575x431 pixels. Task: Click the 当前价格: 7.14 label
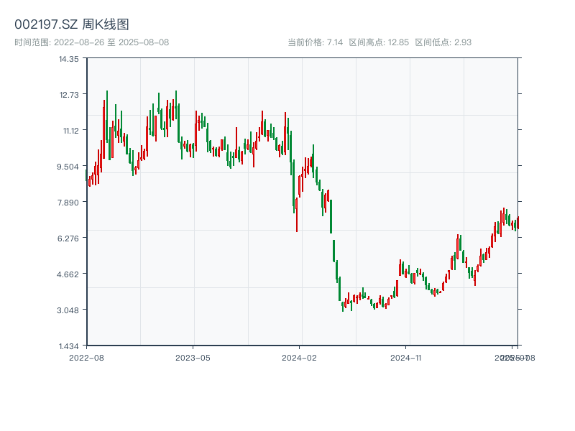pos(315,42)
